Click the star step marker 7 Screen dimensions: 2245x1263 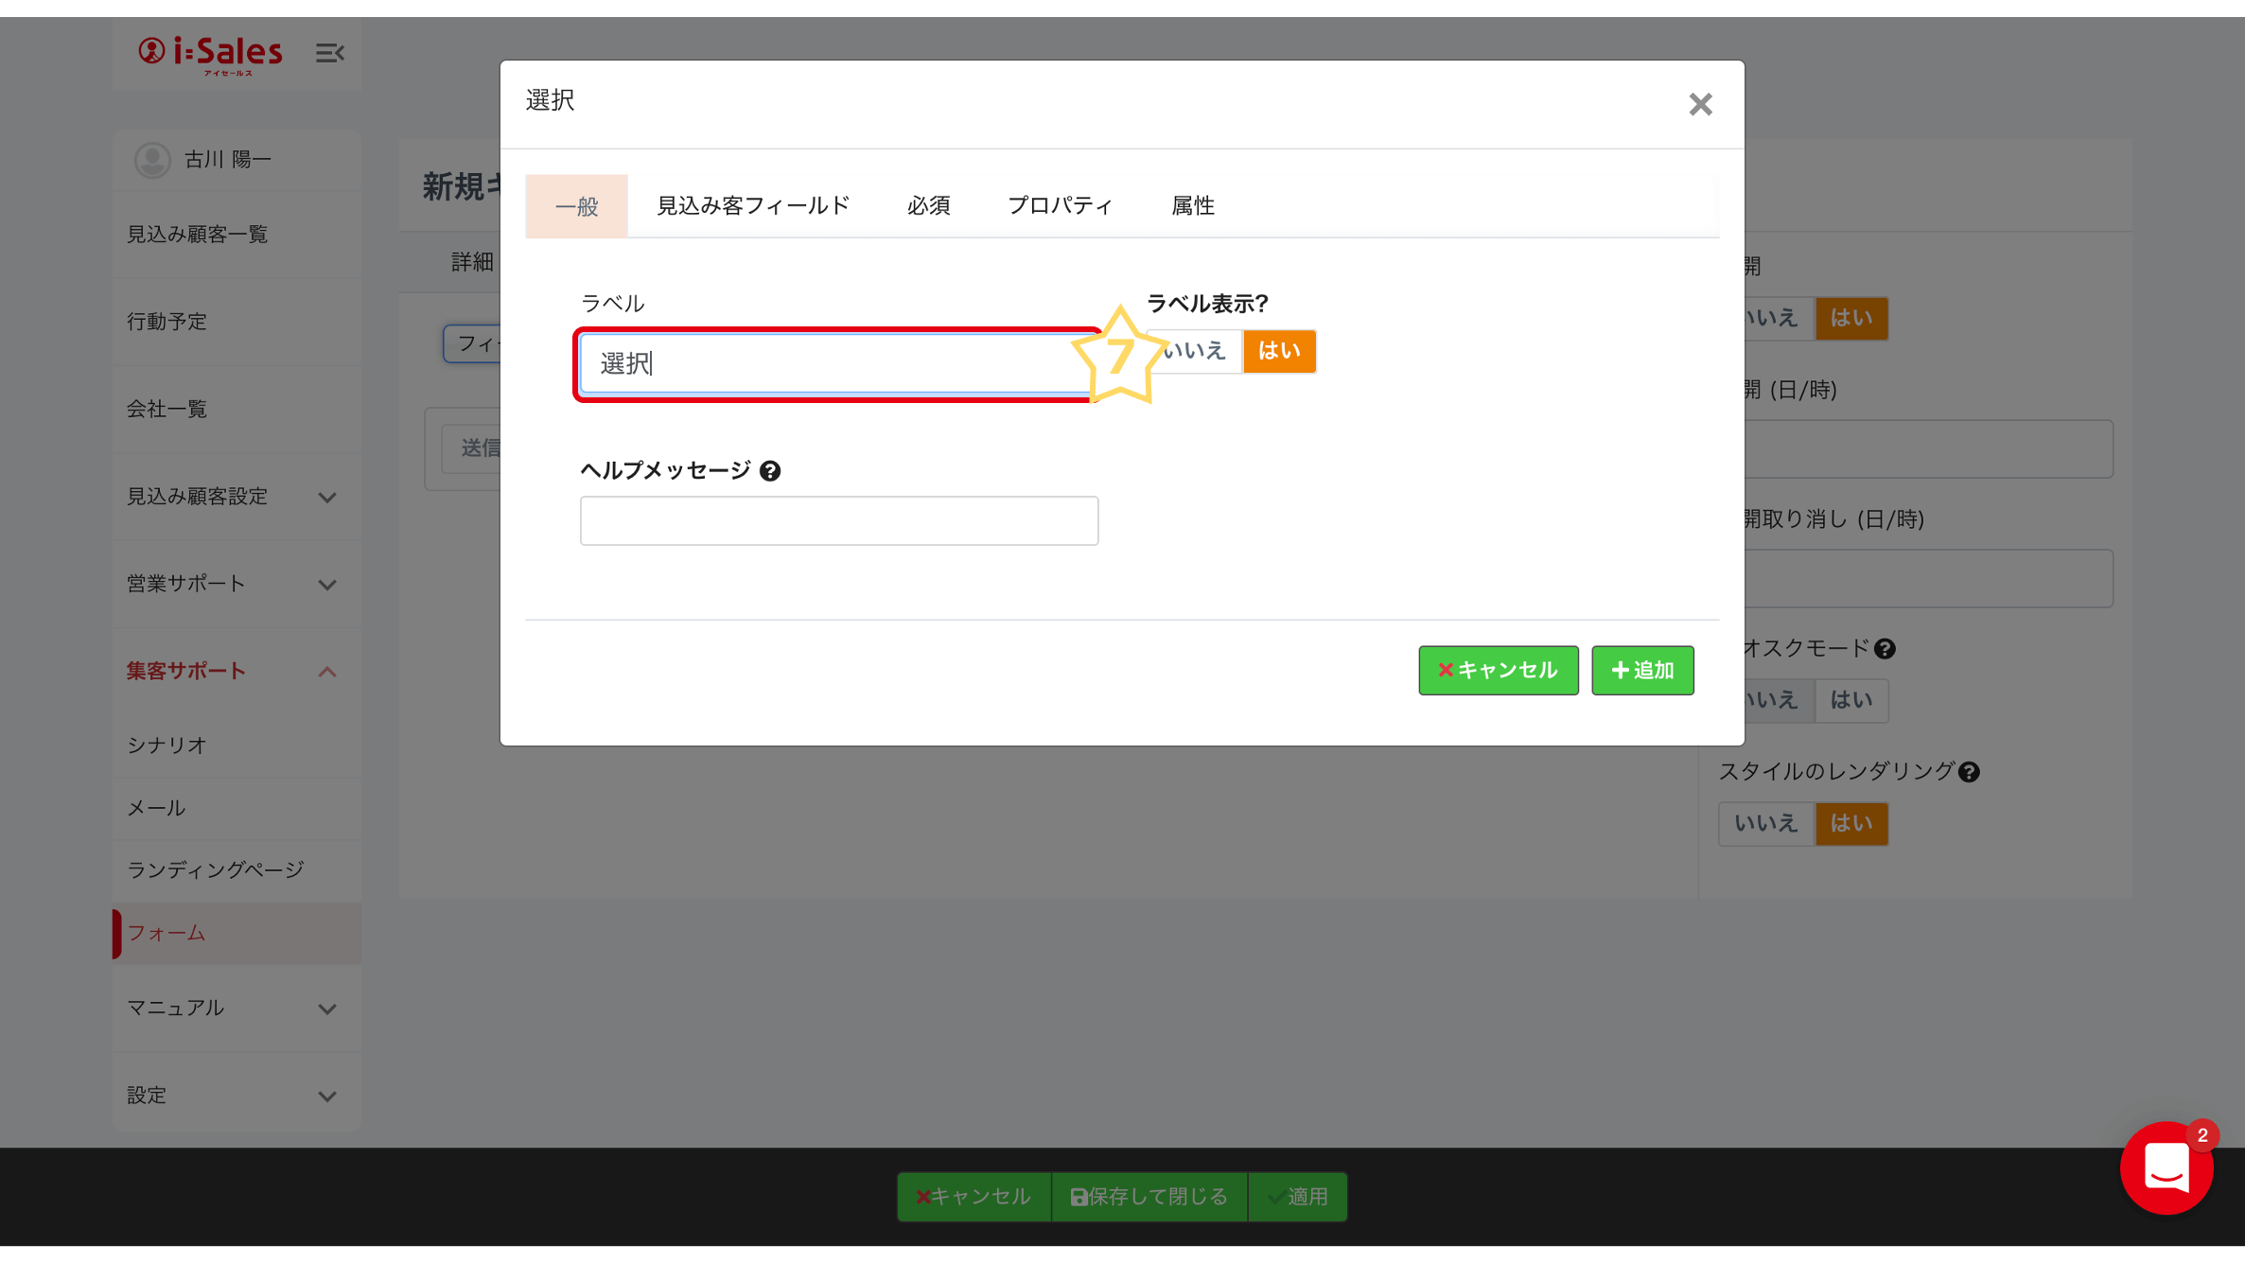(1119, 356)
